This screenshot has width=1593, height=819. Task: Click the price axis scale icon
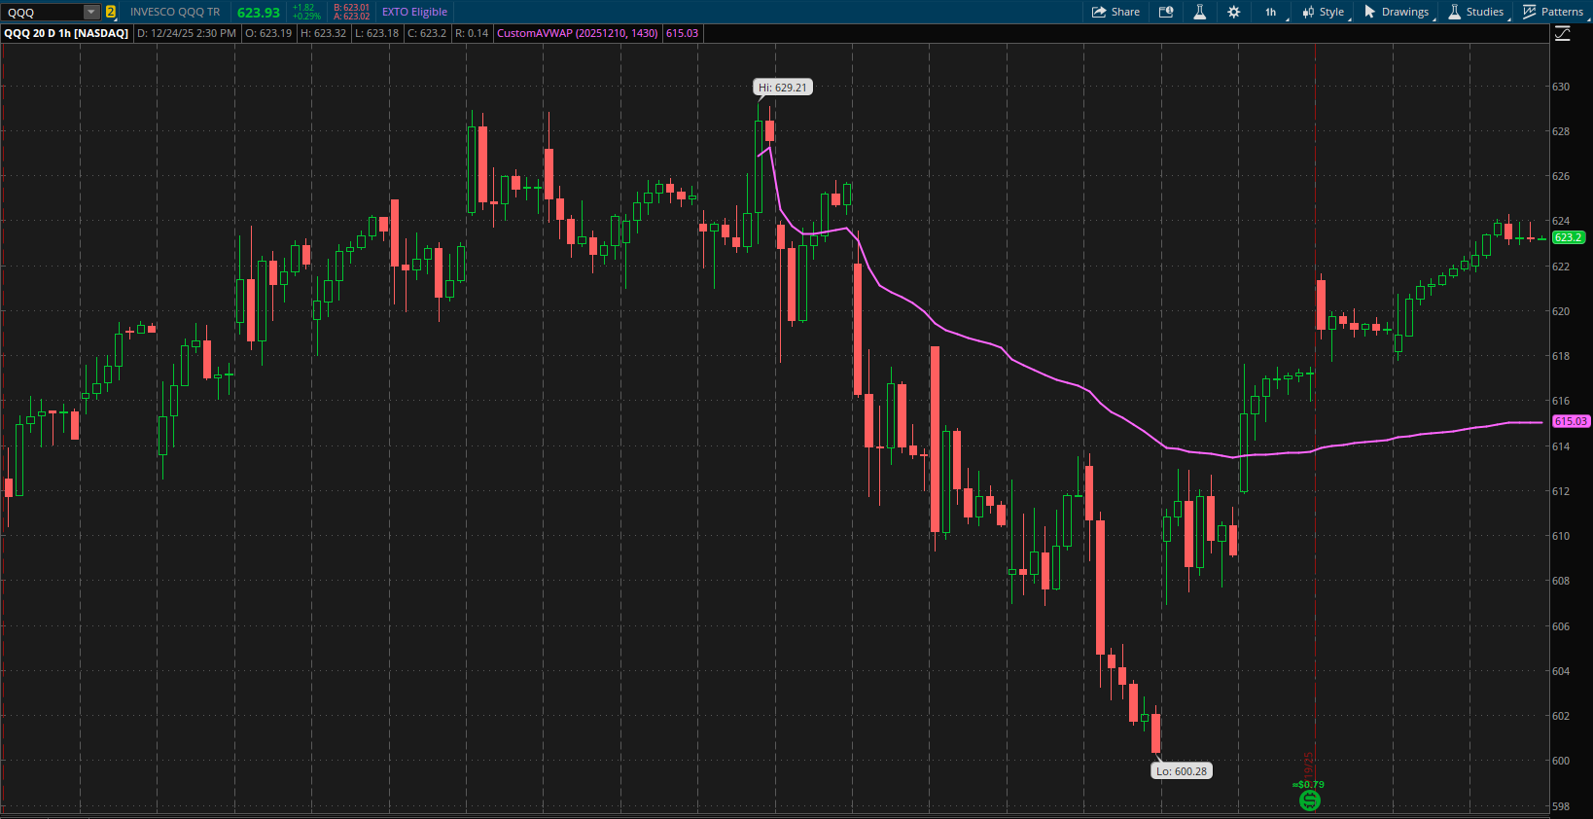pyautogui.click(x=1562, y=34)
